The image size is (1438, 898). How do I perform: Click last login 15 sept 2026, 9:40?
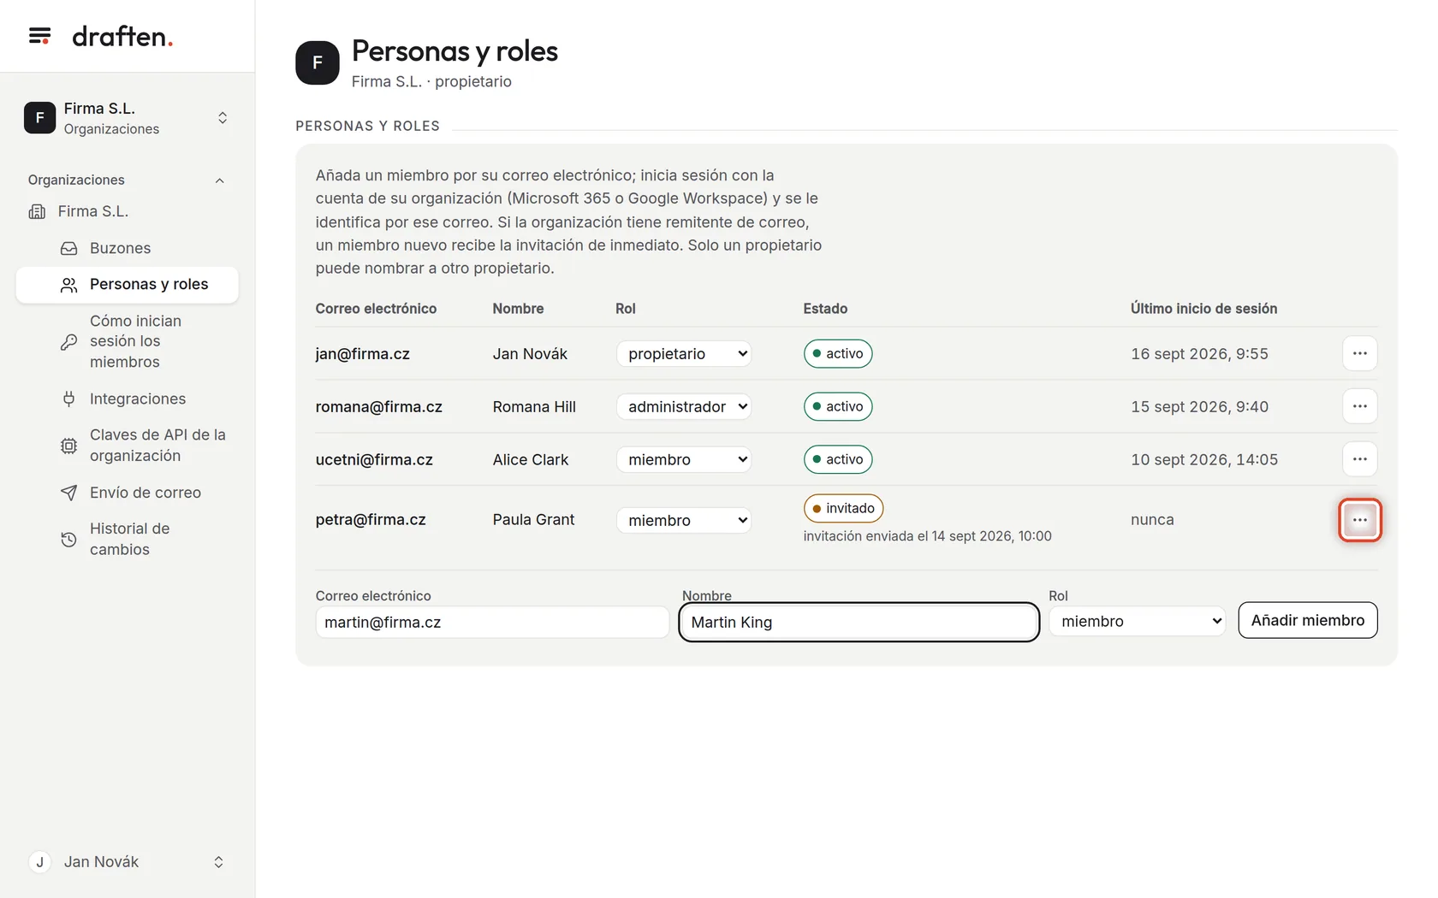pyautogui.click(x=1199, y=406)
